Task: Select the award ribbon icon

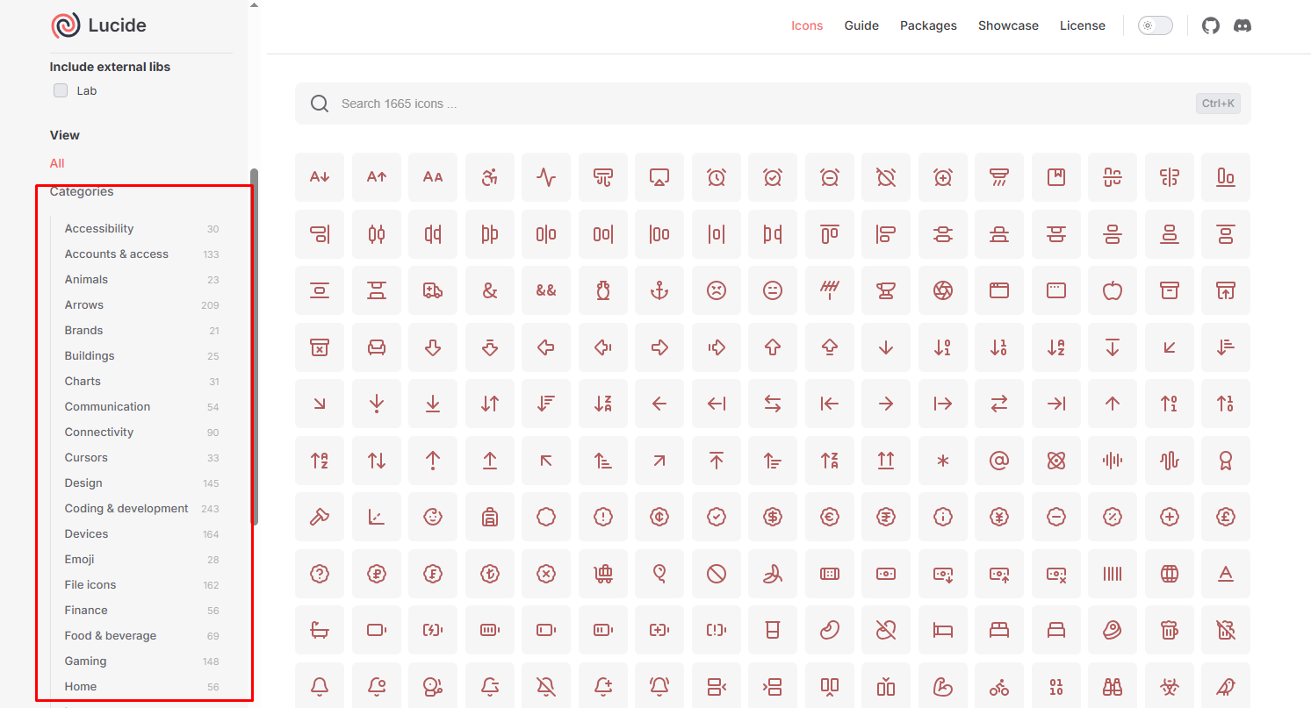Action: point(1226,460)
